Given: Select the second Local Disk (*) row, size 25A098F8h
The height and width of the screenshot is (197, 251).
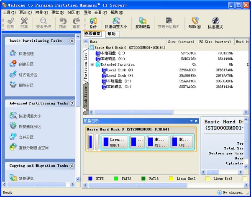Looking at the screenshot, I should tap(169, 76).
